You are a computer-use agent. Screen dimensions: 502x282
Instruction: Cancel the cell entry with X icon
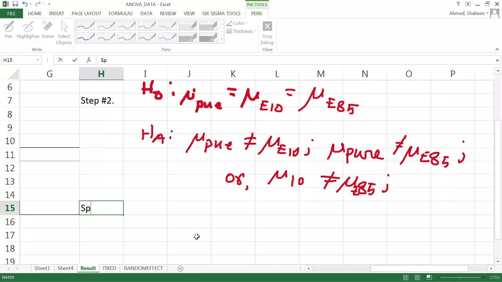tap(60, 60)
